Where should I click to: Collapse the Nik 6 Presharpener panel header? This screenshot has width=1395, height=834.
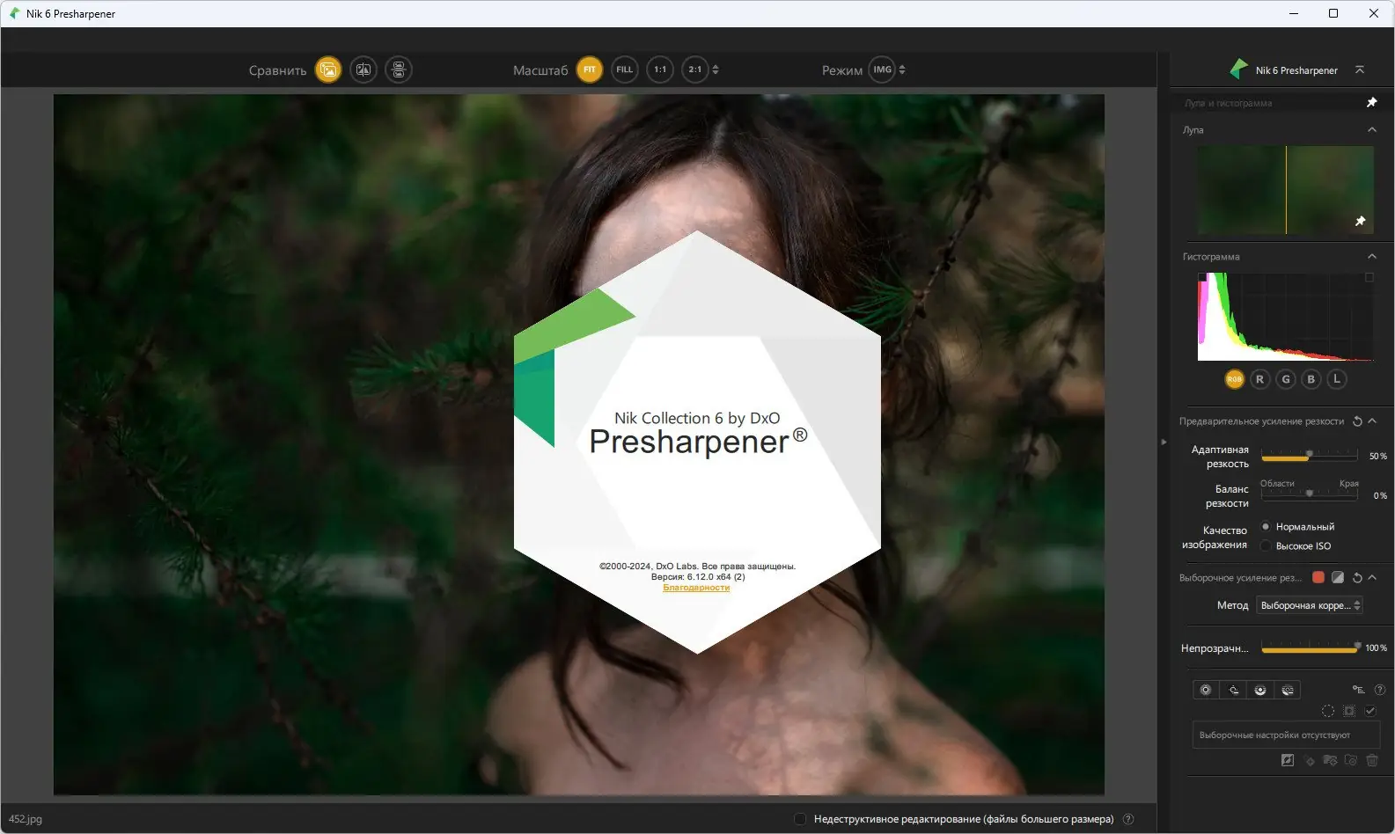coord(1360,69)
